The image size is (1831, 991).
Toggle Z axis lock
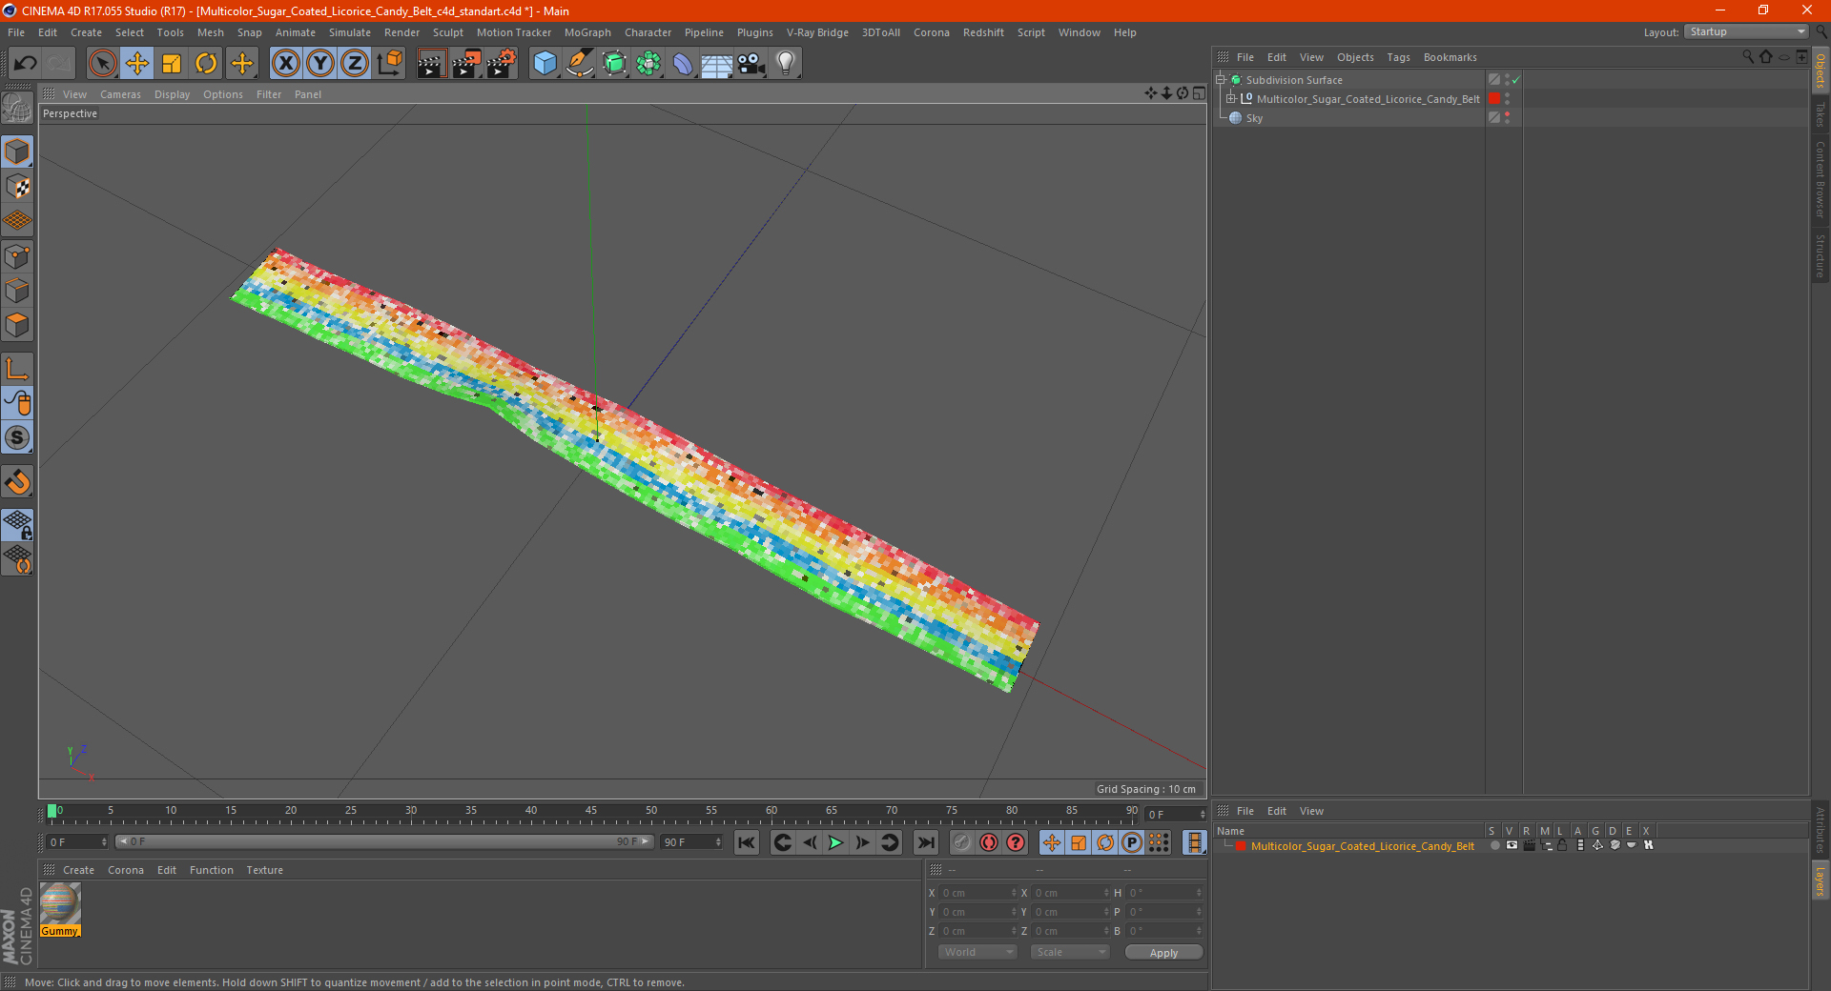355,64
